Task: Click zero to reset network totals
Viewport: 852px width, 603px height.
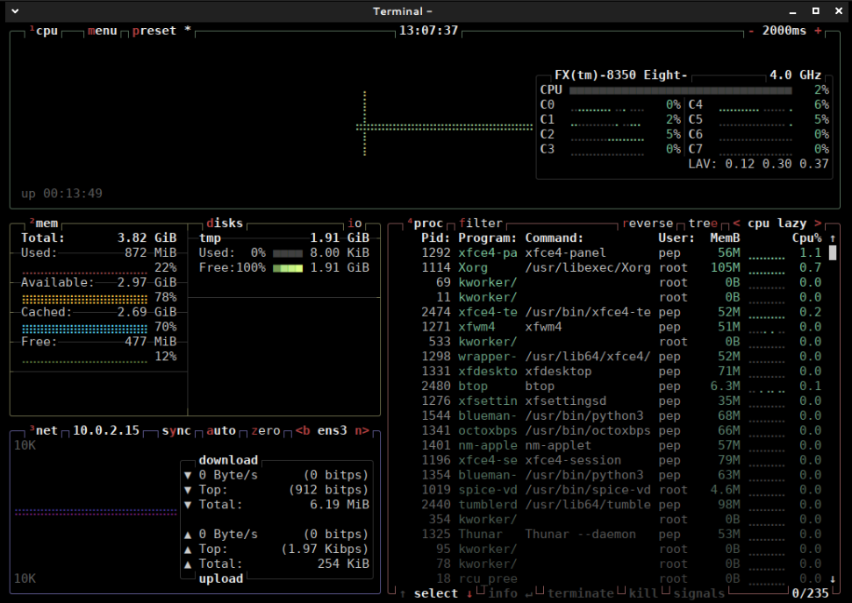Action: (266, 430)
